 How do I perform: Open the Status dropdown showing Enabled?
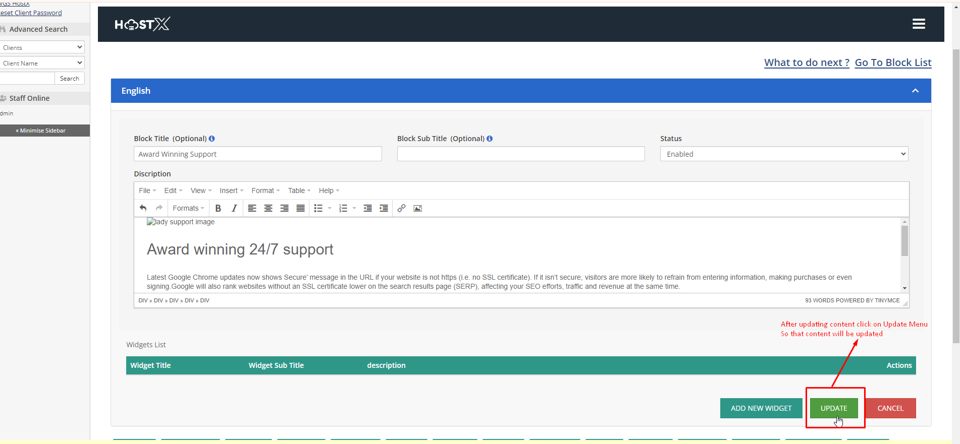(783, 154)
